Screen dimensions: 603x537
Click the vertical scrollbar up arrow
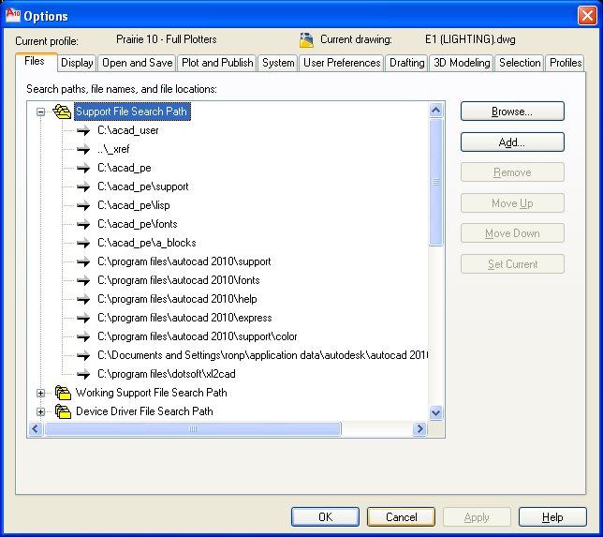[x=435, y=111]
